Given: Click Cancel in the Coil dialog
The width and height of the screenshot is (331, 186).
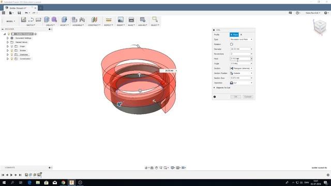Looking at the screenshot, I should click(248, 97).
